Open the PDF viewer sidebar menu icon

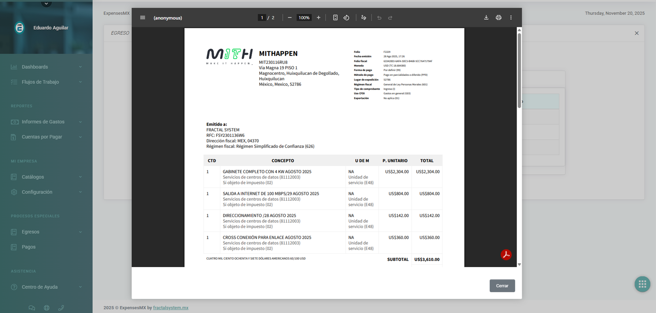(142, 17)
